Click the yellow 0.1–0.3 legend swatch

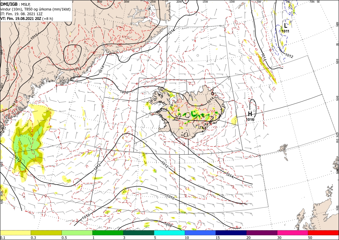coord(15,233)
